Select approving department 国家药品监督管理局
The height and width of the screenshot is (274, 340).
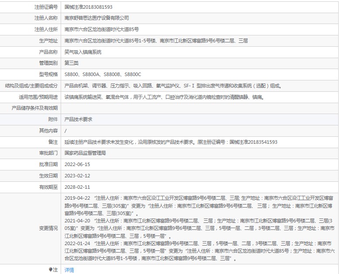point(85,153)
